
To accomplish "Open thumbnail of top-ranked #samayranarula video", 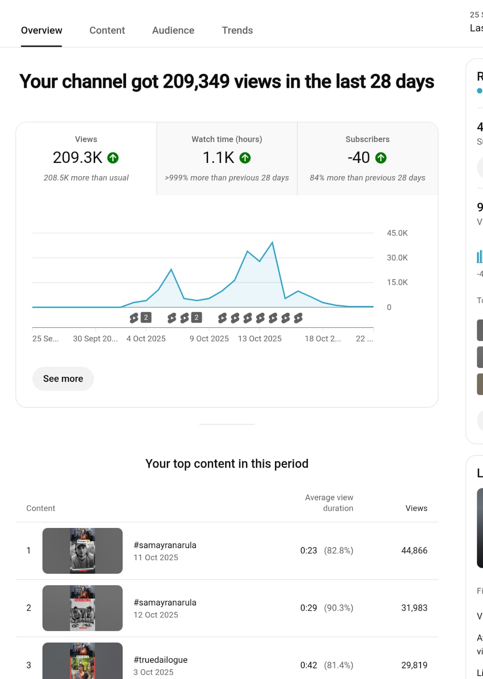I will click(82, 550).
